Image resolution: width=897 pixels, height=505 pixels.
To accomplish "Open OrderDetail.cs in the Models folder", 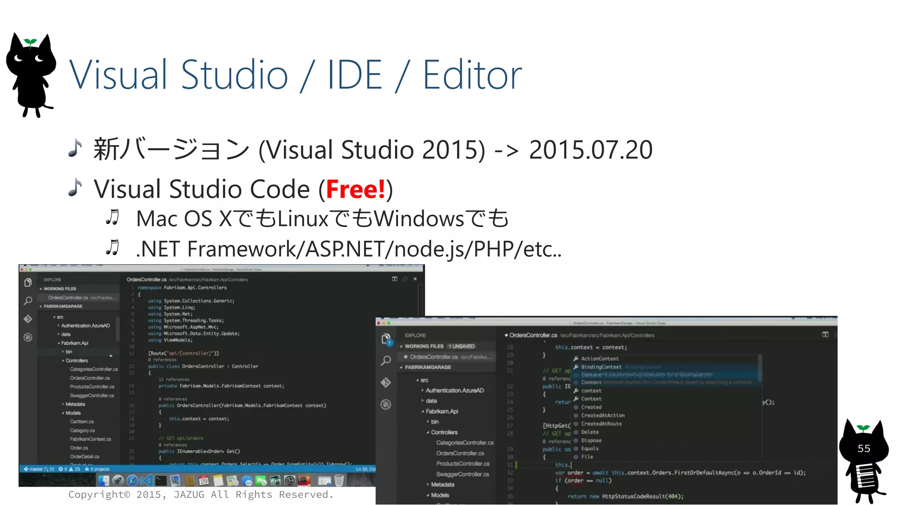I will pyautogui.click(x=85, y=457).
